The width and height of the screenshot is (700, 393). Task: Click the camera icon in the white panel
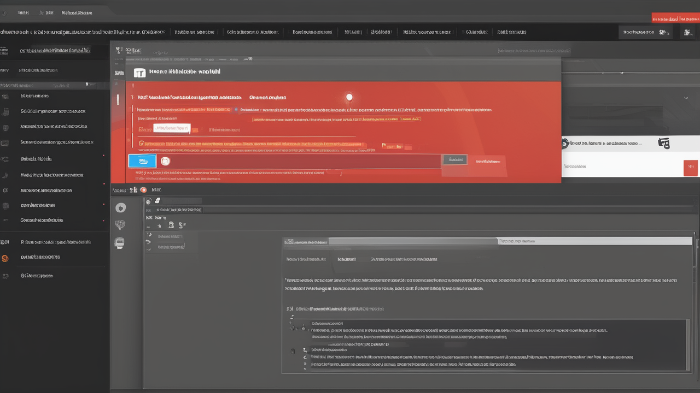coord(664,144)
